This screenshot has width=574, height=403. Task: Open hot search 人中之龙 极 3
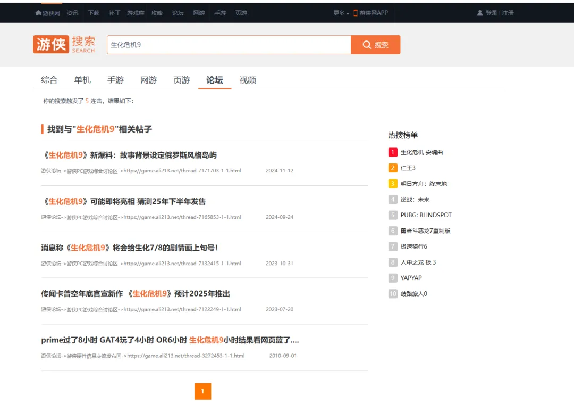pyautogui.click(x=418, y=262)
